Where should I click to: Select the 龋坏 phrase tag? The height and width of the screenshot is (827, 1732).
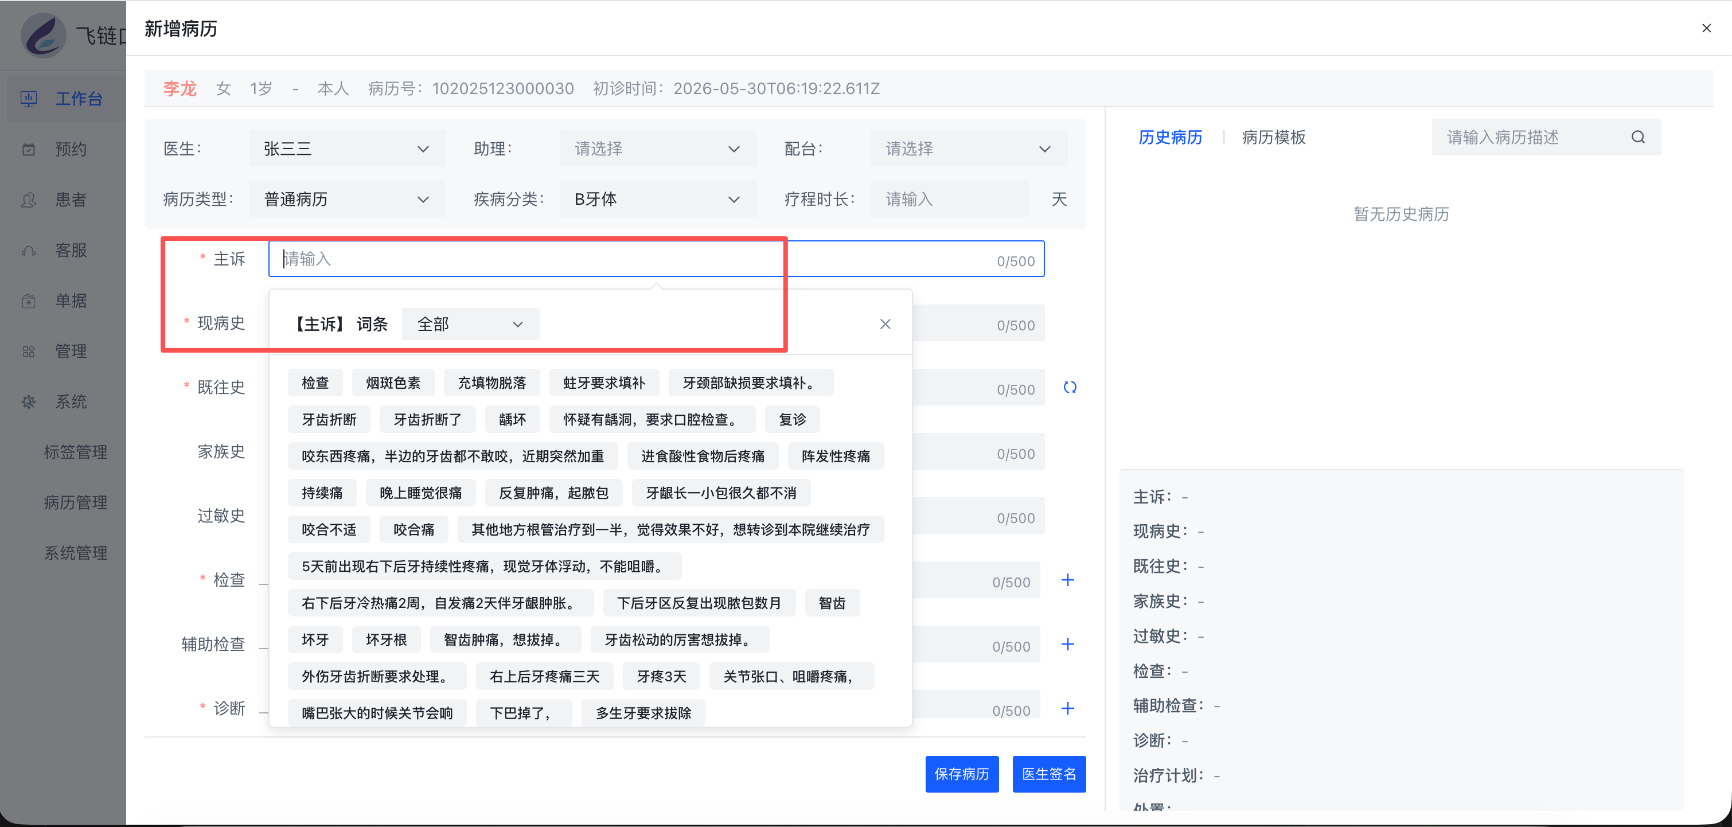(x=512, y=420)
